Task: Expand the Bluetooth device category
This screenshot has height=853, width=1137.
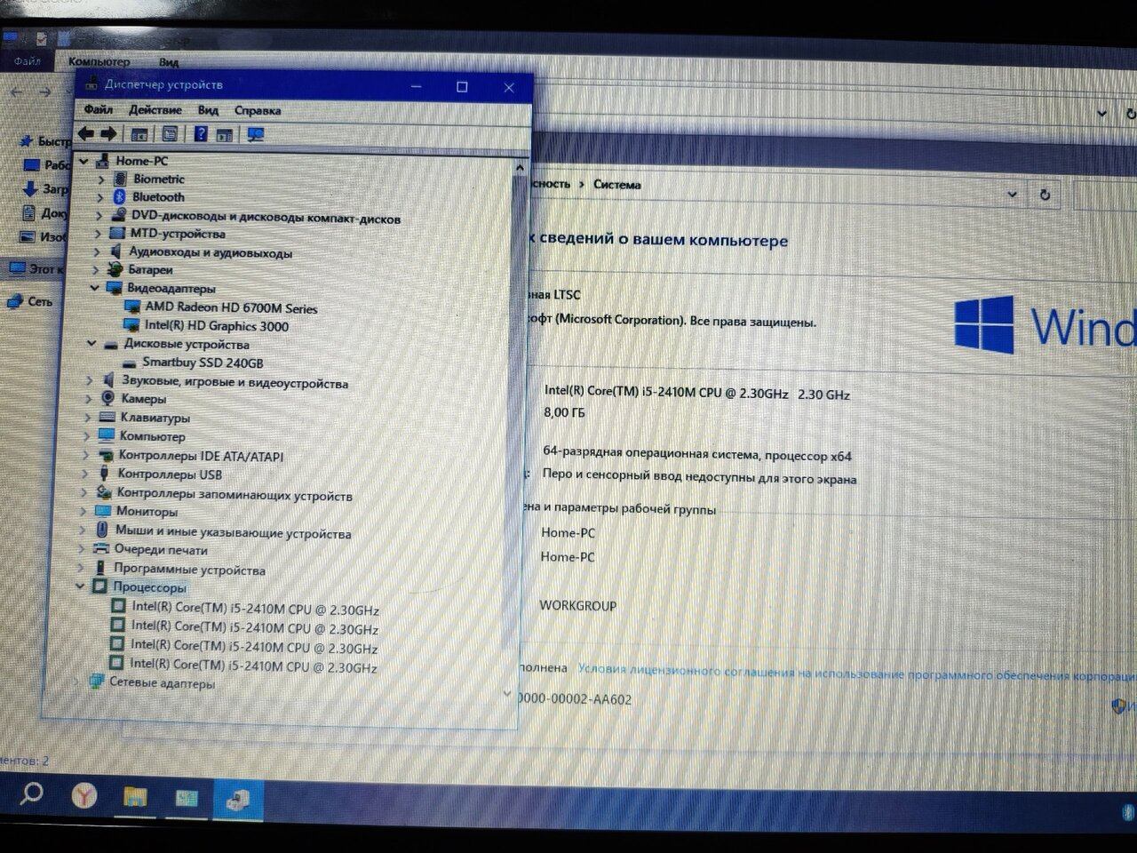Action: click(100, 197)
